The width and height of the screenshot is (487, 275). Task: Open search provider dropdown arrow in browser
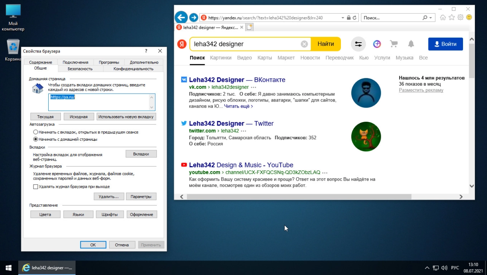pos(431,17)
